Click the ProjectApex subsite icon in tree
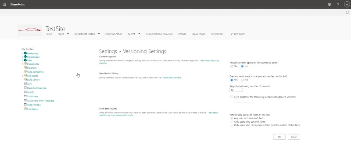 point(25,57)
